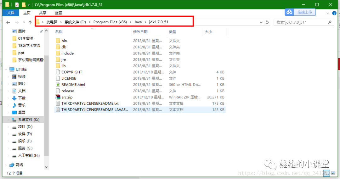This screenshot has height=179, width=340.
Task: Select pinned 图片 in quick access
Action: click(22, 31)
